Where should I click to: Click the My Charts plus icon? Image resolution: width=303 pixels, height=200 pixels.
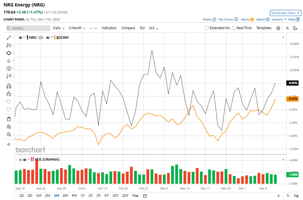pyautogui.click(x=236, y=19)
